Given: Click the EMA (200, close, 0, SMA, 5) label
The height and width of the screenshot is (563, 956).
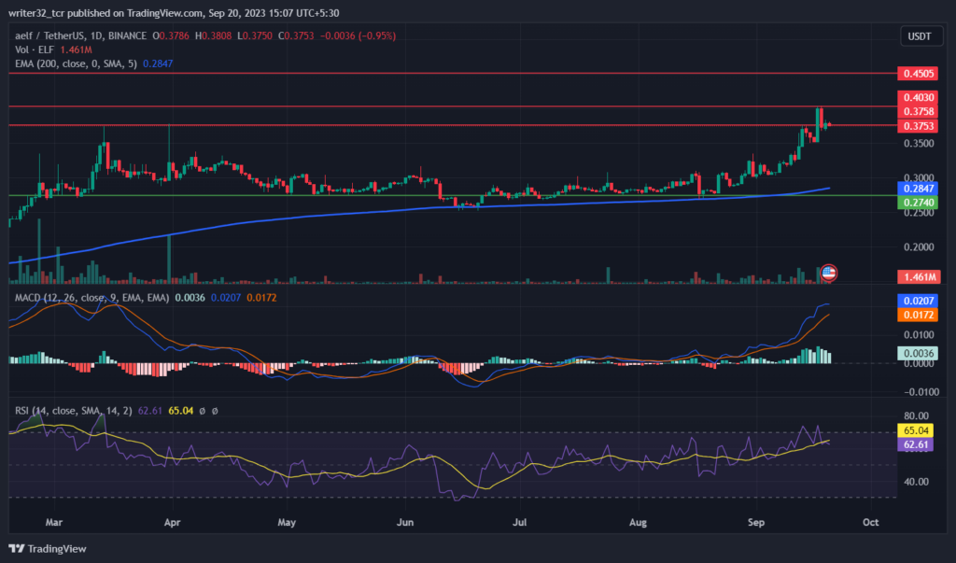Looking at the screenshot, I should click(77, 63).
